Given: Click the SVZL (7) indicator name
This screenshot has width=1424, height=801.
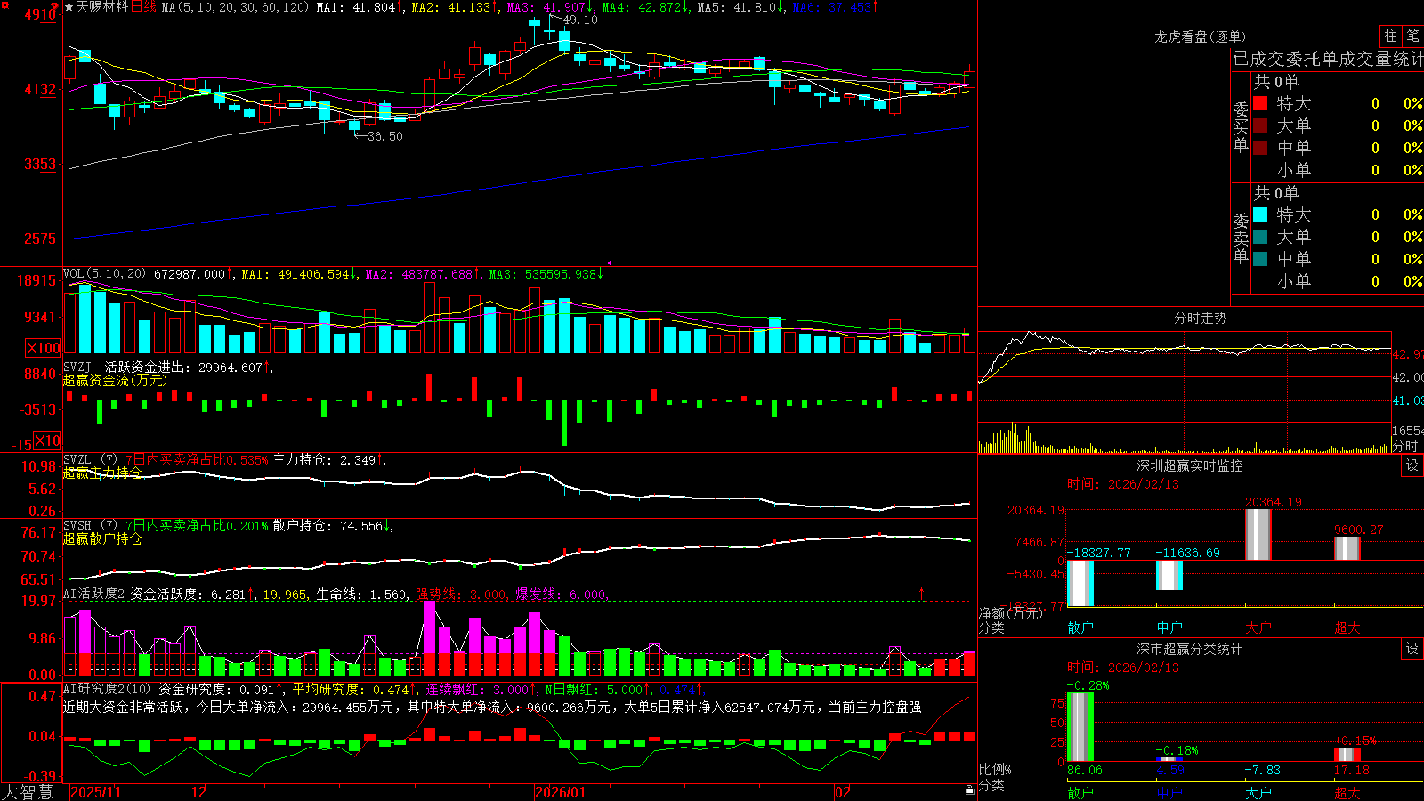Looking at the screenshot, I should (x=90, y=460).
